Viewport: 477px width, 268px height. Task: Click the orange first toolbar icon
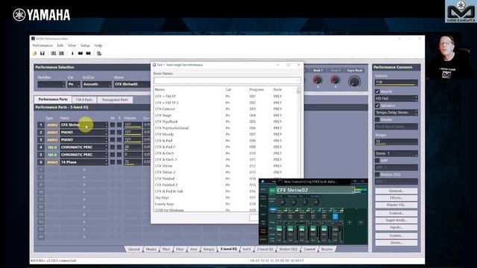35,54
